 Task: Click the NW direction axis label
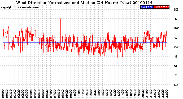click(176, 28)
